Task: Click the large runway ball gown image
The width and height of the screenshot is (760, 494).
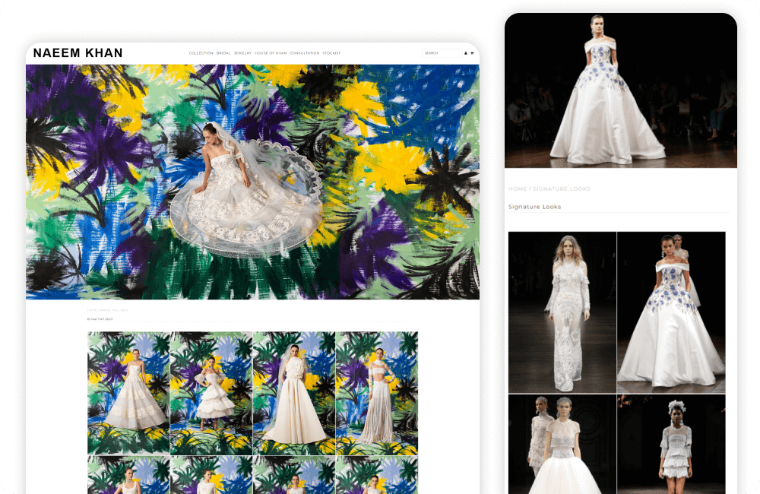Action: 620,90
